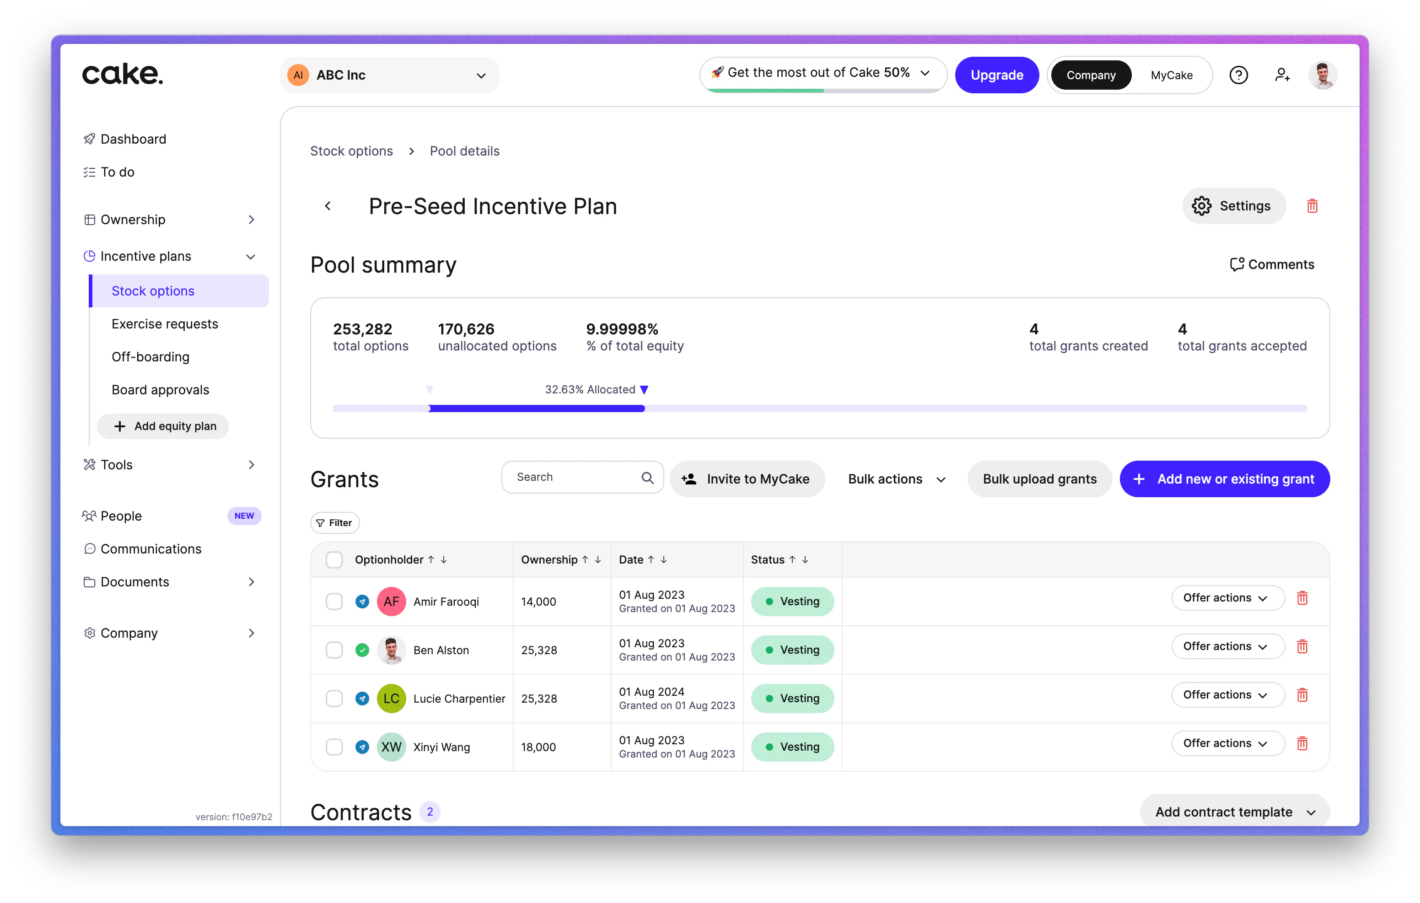Sort Optionholder column ascending arrow
This screenshot has width=1420, height=903.
(x=431, y=559)
